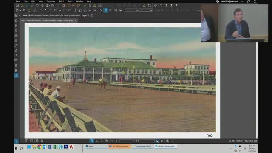Open the Measurements ruler panel in sidebar

[x=16, y=60]
